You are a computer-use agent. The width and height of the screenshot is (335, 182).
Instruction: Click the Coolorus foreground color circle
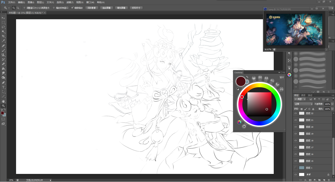click(x=241, y=81)
